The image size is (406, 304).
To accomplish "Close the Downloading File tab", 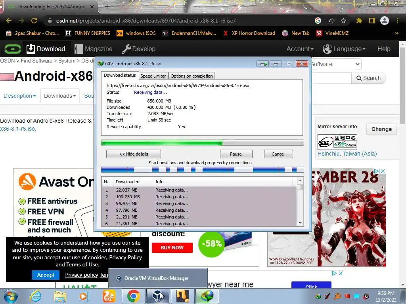I will click(92, 7).
